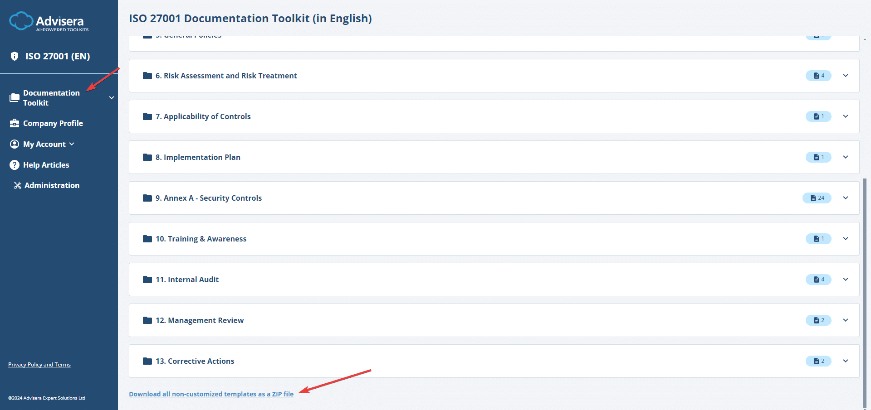Image resolution: width=871 pixels, height=410 pixels.
Task: Open the 8. Implementation Plan folder row
Action: [x=198, y=157]
